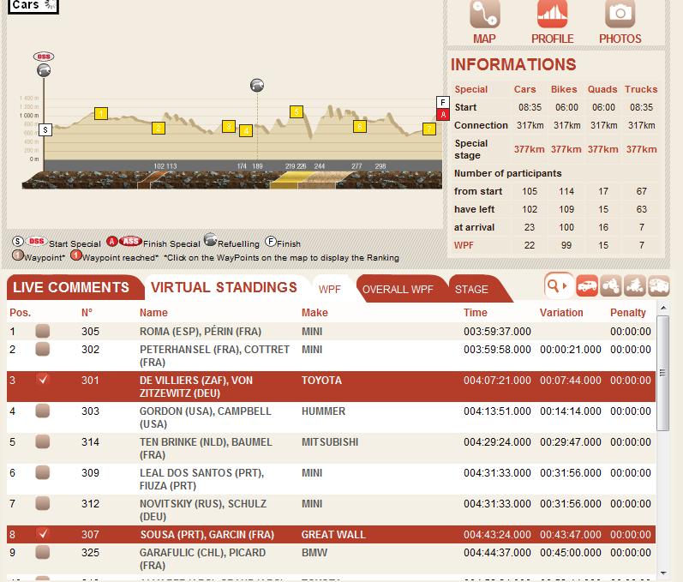Open the PHOTOS camera icon

(x=620, y=15)
